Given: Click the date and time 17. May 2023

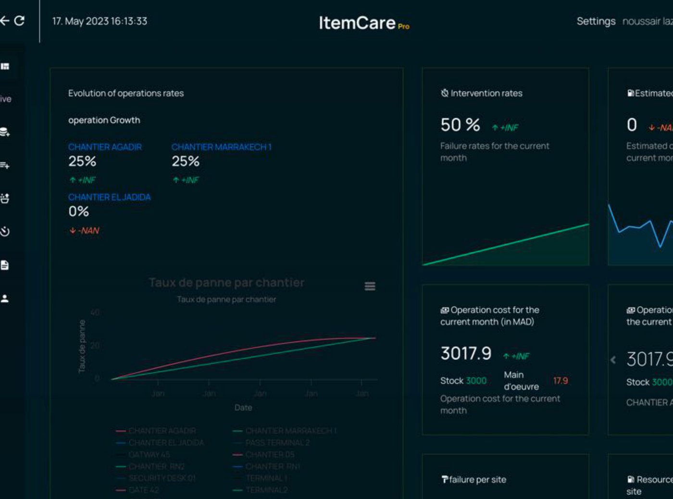Looking at the screenshot, I should [x=100, y=21].
